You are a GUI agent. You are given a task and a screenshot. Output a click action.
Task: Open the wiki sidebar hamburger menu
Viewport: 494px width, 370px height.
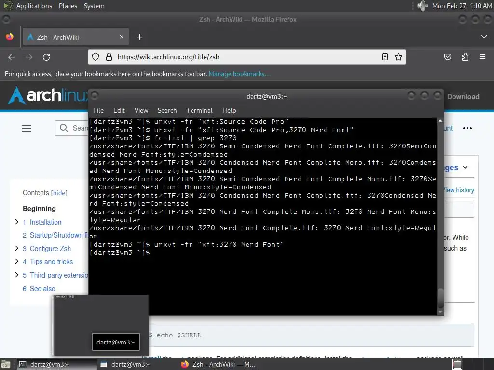coord(27,128)
